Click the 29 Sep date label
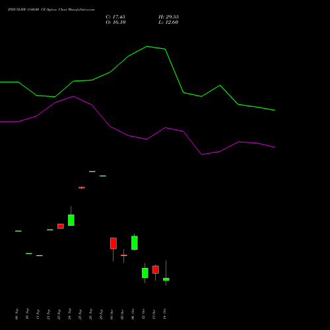Screen dimensions: 330x330 [101, 314]
